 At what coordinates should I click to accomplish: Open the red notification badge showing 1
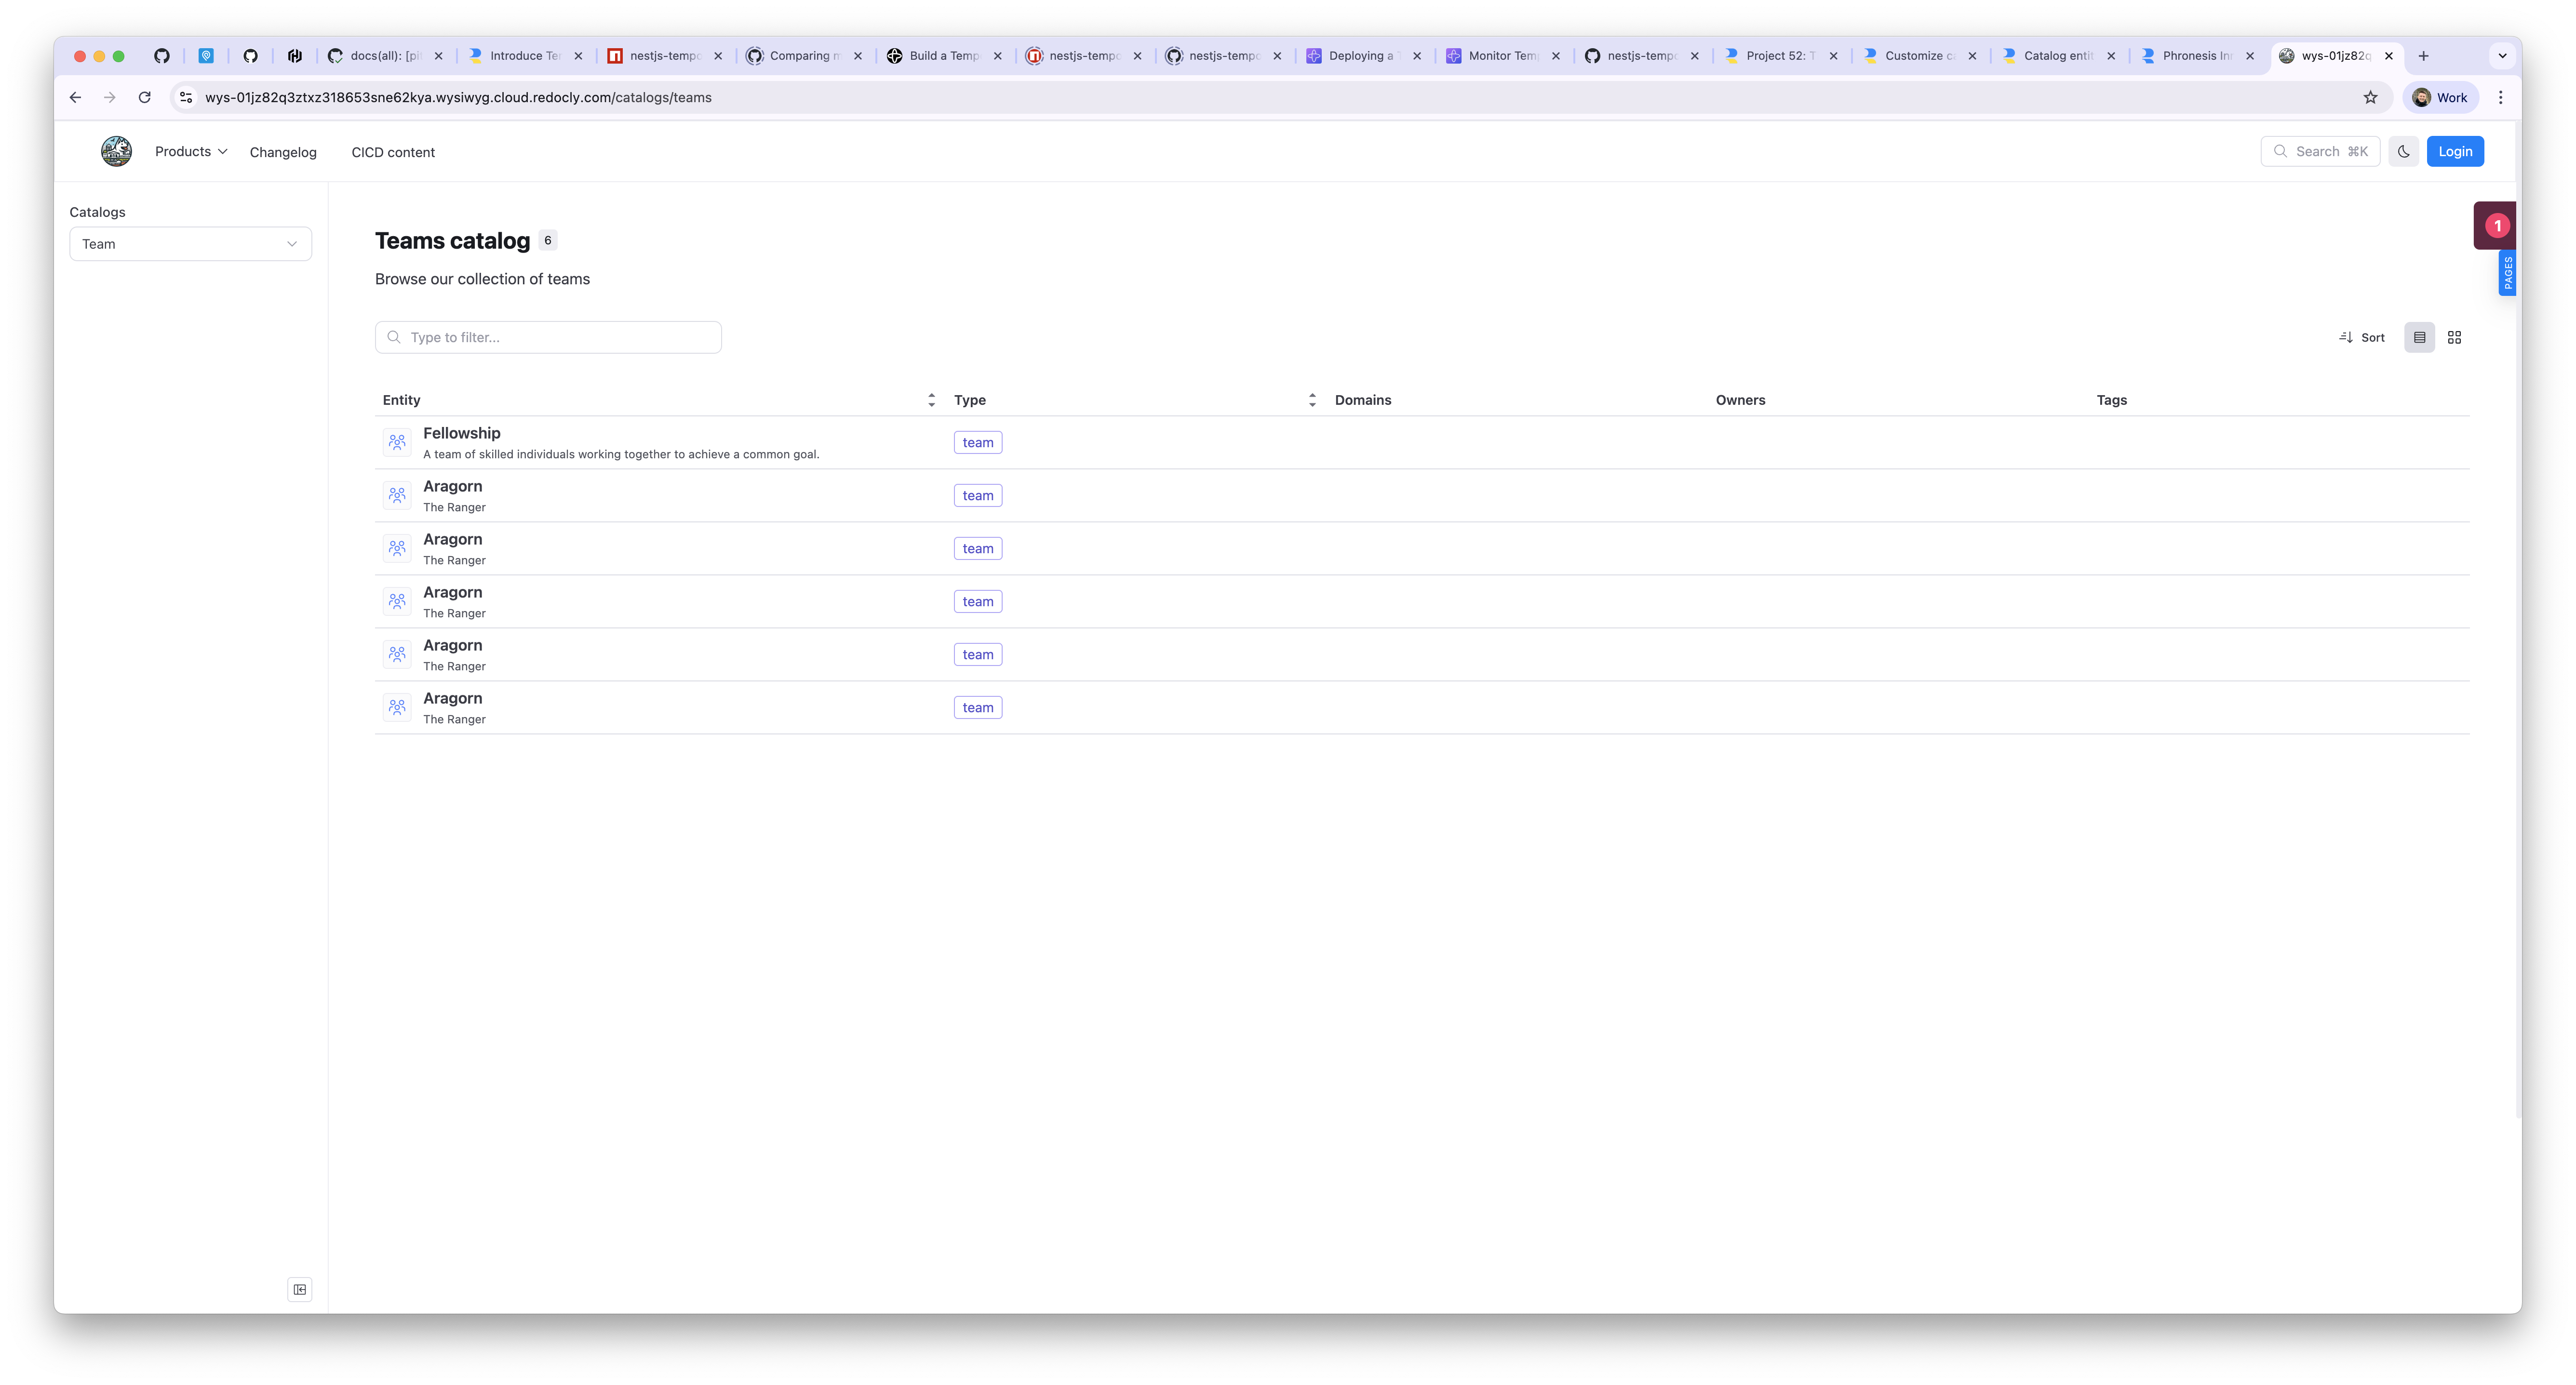point(2497,225)
